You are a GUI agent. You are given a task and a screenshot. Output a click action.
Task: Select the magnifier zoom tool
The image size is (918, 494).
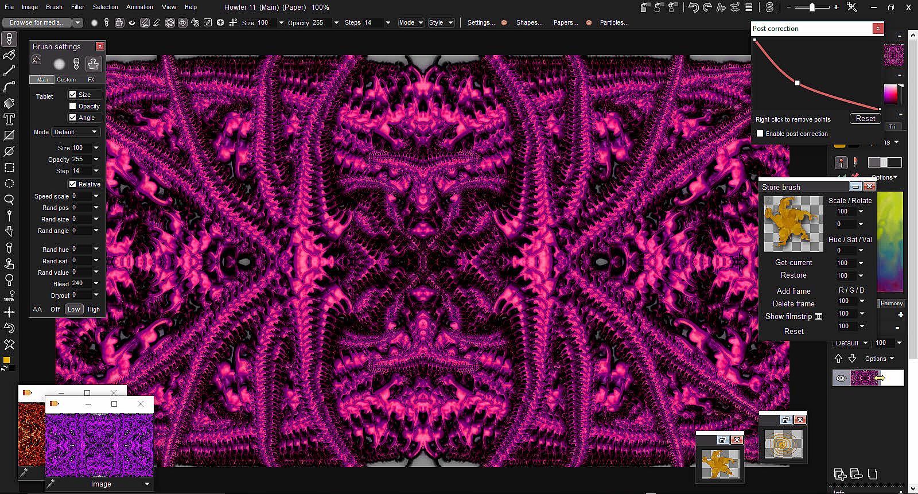pos(9,200)
